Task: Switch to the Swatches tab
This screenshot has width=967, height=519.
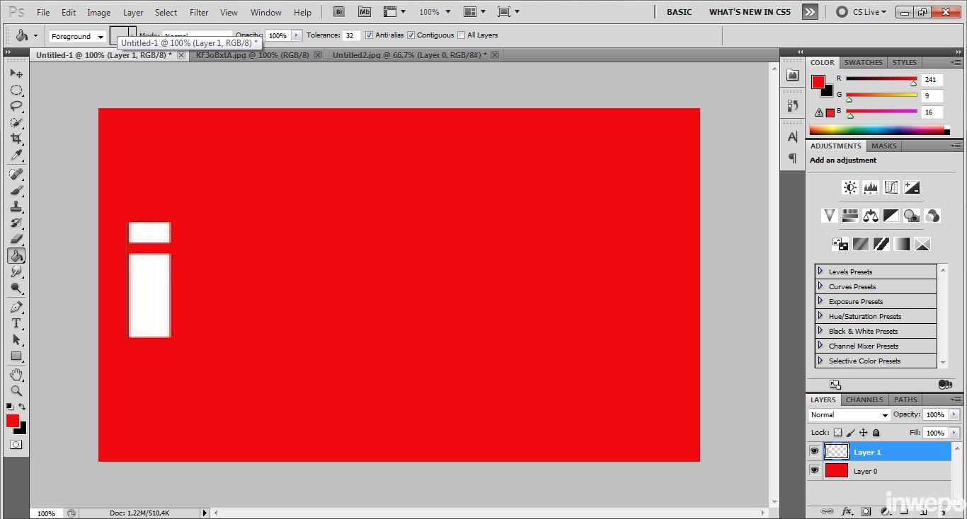Action: [x=863, y=62]
